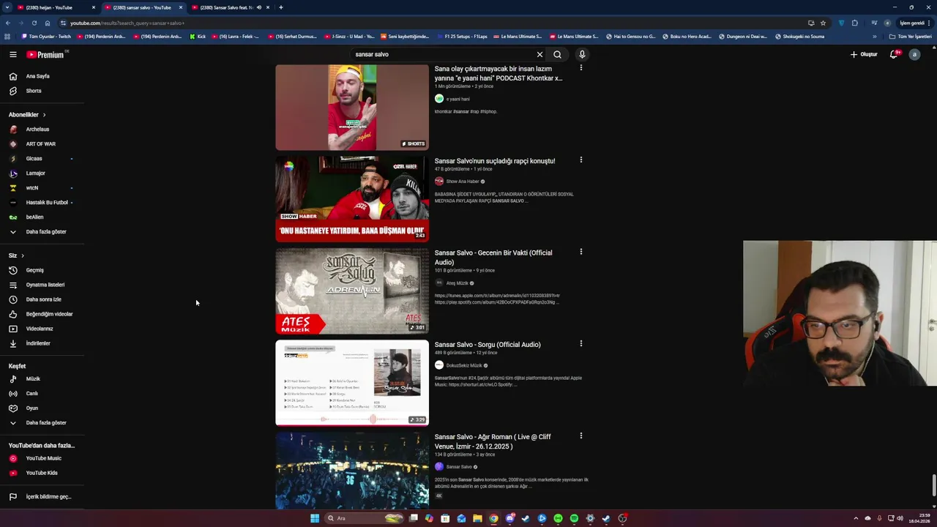Clear the search box with the X icon
Image resolution: width=937 pixels, height=527 pixels.
point(540,54)
